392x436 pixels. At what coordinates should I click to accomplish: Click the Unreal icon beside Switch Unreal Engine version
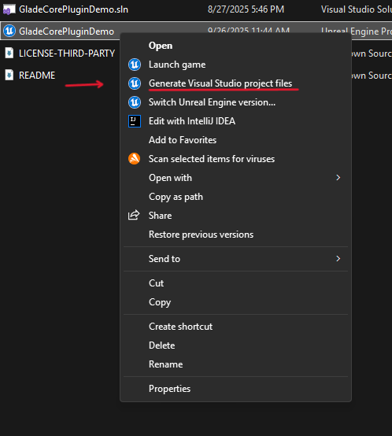135,102
